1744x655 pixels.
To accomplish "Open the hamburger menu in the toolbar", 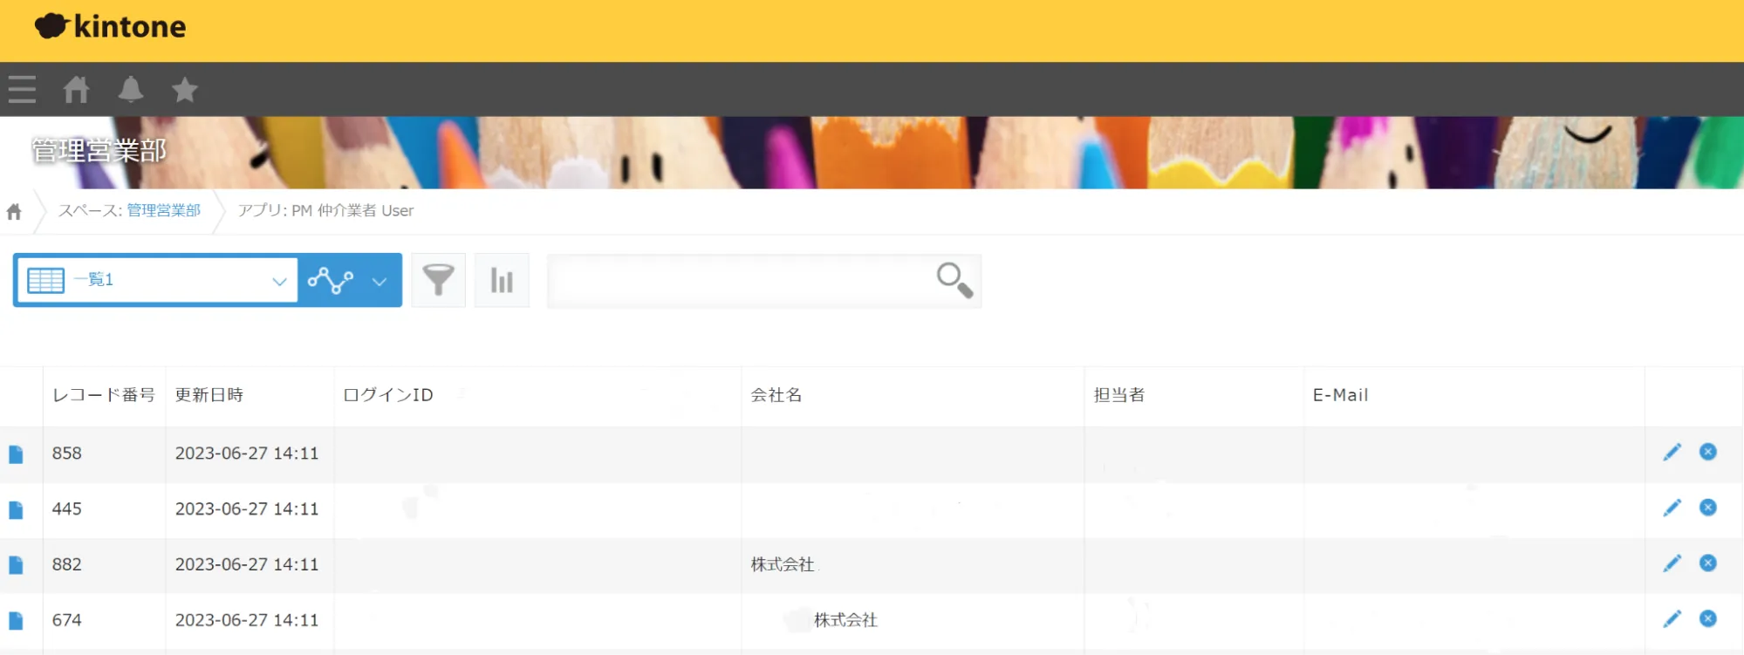I will point(22,89).
